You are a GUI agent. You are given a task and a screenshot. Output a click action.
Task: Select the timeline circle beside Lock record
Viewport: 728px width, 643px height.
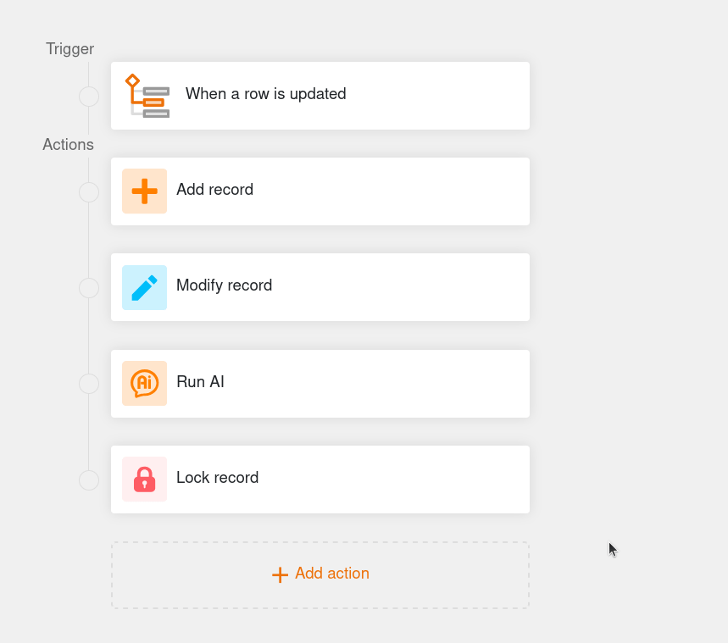(89, 480)
